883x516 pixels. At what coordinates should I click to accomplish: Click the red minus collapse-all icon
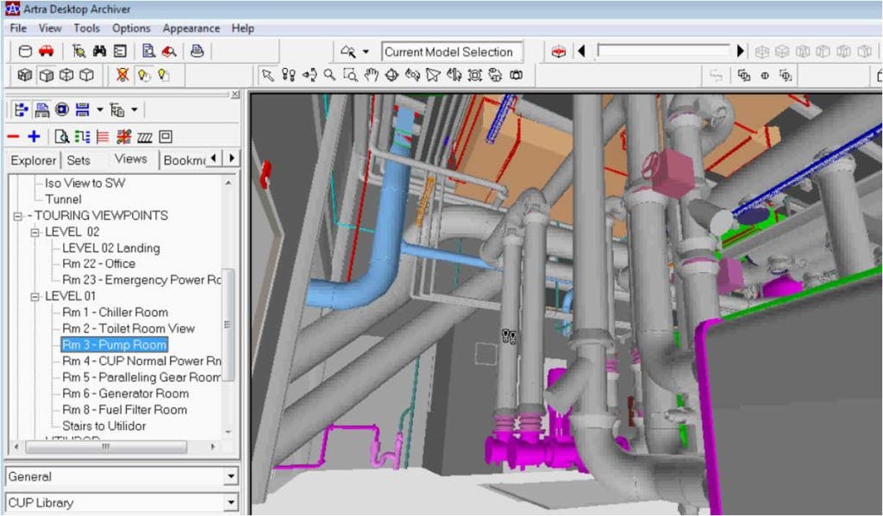coord(13,136)
